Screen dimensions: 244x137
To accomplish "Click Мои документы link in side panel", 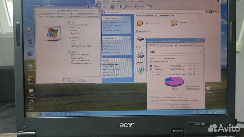I will click(x=110, y=46).
